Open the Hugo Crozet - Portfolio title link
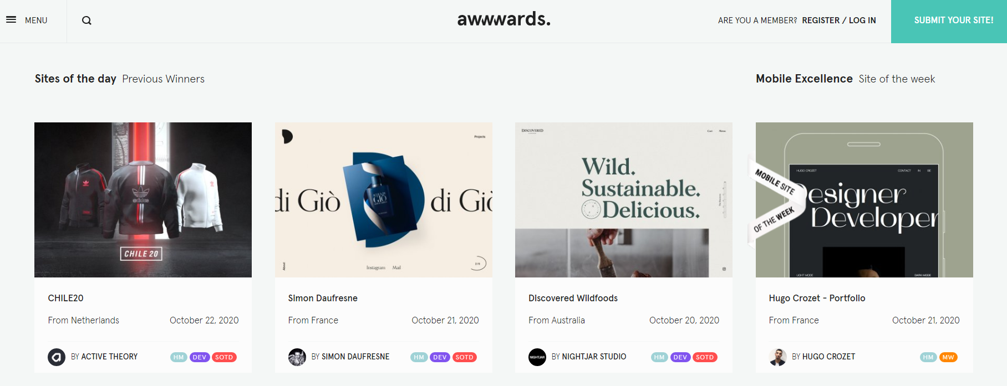The image size is (1007, 386). point(817,298)
